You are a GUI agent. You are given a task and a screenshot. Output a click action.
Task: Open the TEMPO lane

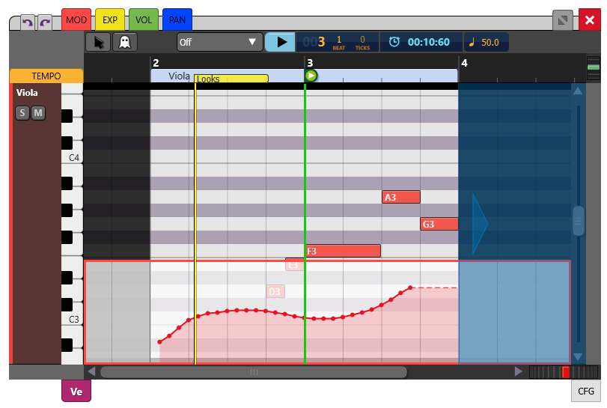click(x=46, y=76)
